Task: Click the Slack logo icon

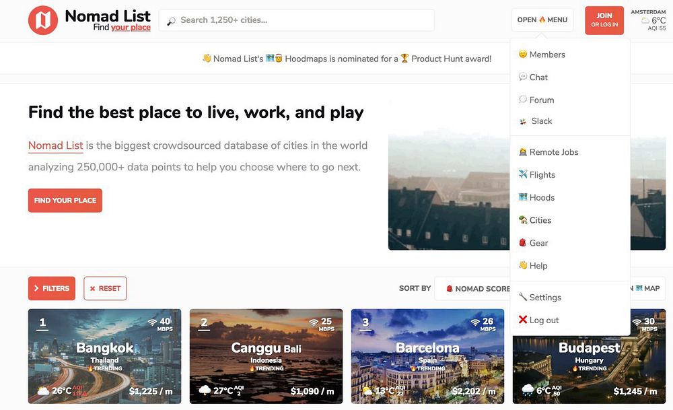Action: (523, 121)
